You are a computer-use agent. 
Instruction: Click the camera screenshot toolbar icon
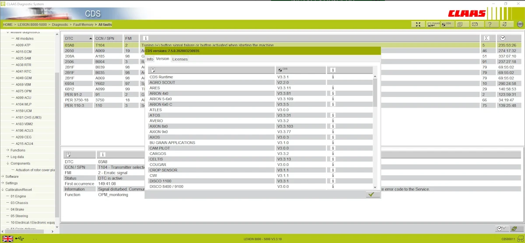pos(475,25)
